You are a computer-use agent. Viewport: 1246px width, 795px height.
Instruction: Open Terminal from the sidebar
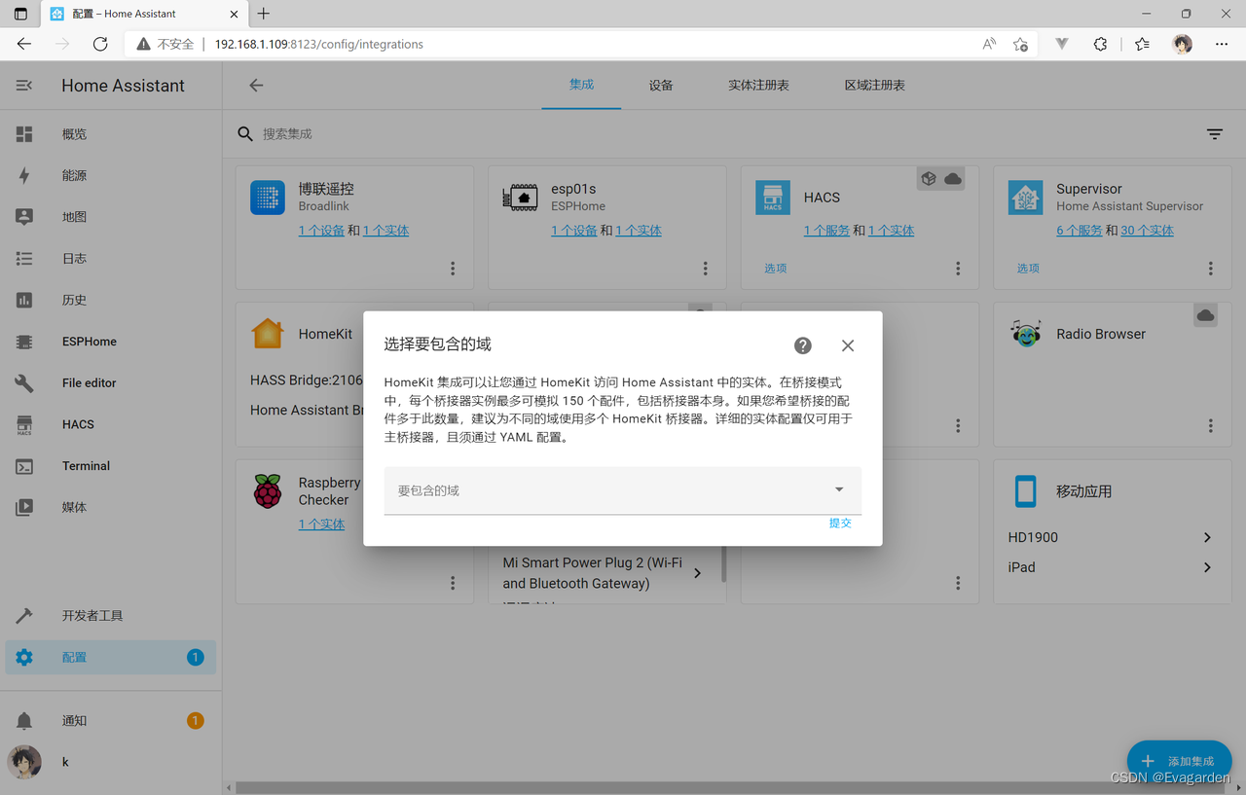click(111, 466)
